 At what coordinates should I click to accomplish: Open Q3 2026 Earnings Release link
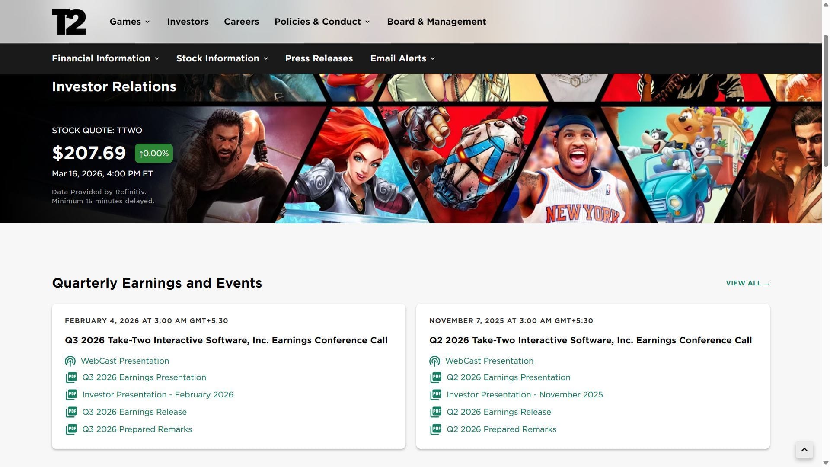(x=134, y=412)
